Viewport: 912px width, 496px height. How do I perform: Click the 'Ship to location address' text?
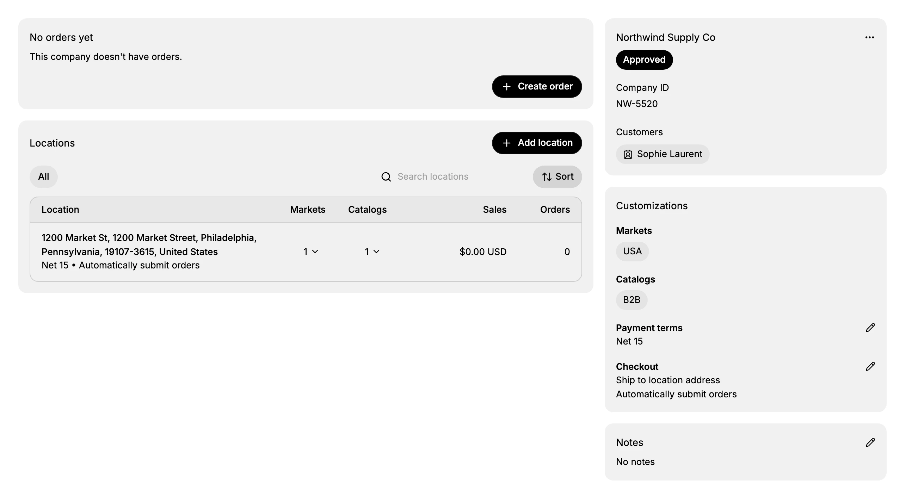pyautogui.click(x=668, y=380)
